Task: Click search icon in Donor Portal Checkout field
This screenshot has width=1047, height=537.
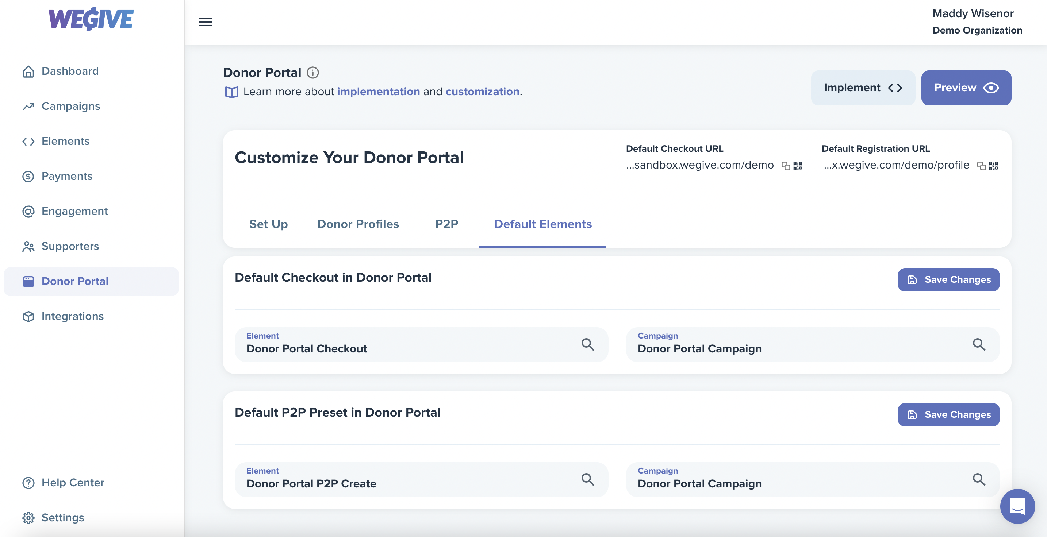Action: pyautogui.click(x=587, y=344)
